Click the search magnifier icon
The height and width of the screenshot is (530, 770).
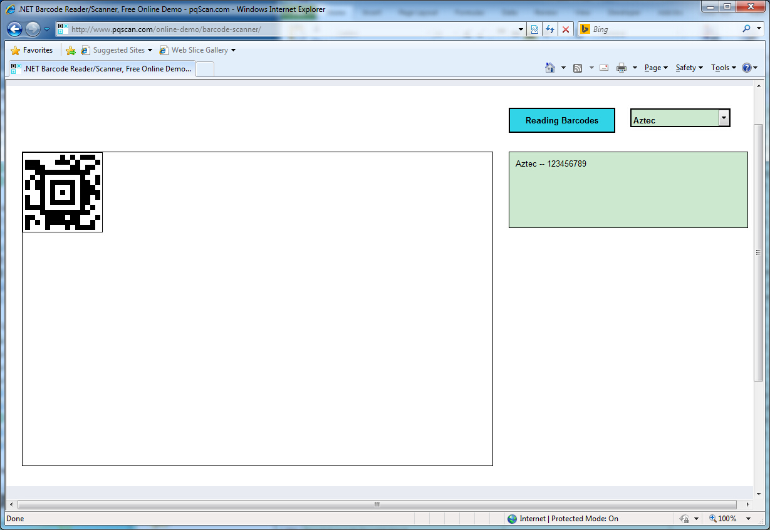click(x=746, y=29)
